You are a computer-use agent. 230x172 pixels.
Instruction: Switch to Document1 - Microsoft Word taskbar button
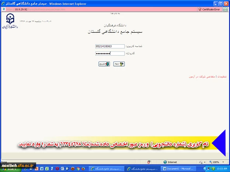coord(178,169)
